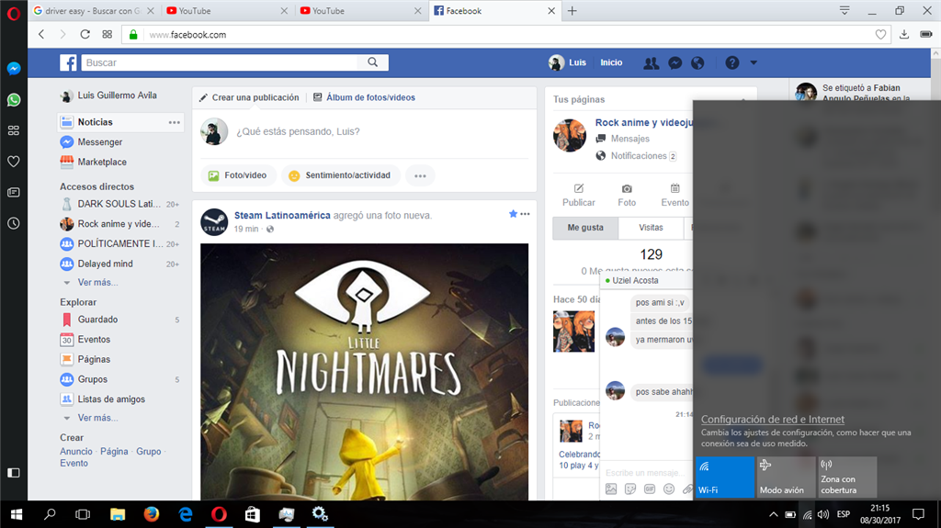Toggle the Wi-Fi tile

click(x=725, y=477)
